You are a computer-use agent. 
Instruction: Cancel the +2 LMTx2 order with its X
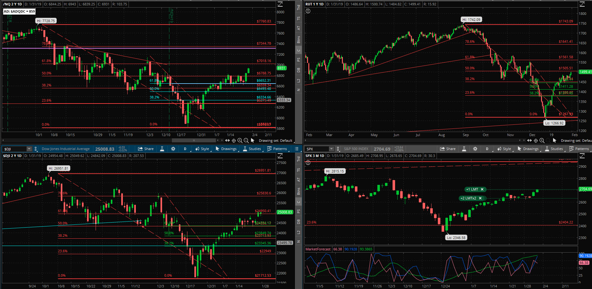tap(480, 198)
